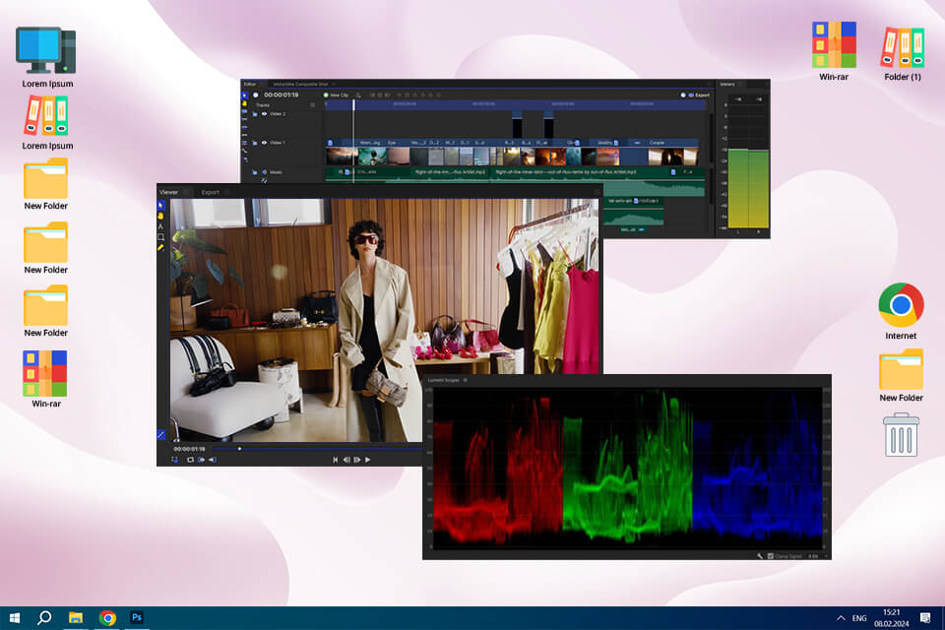Select the yellow hand tool in Editor sidebar
Screen dimensions: 945x630
[245, 103]
